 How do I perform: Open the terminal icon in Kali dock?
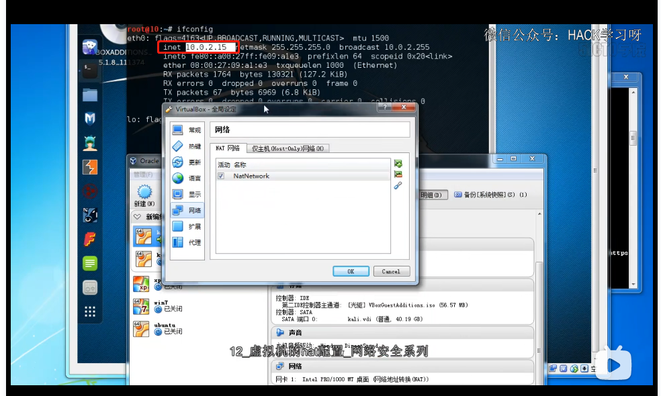pos(90,70)
